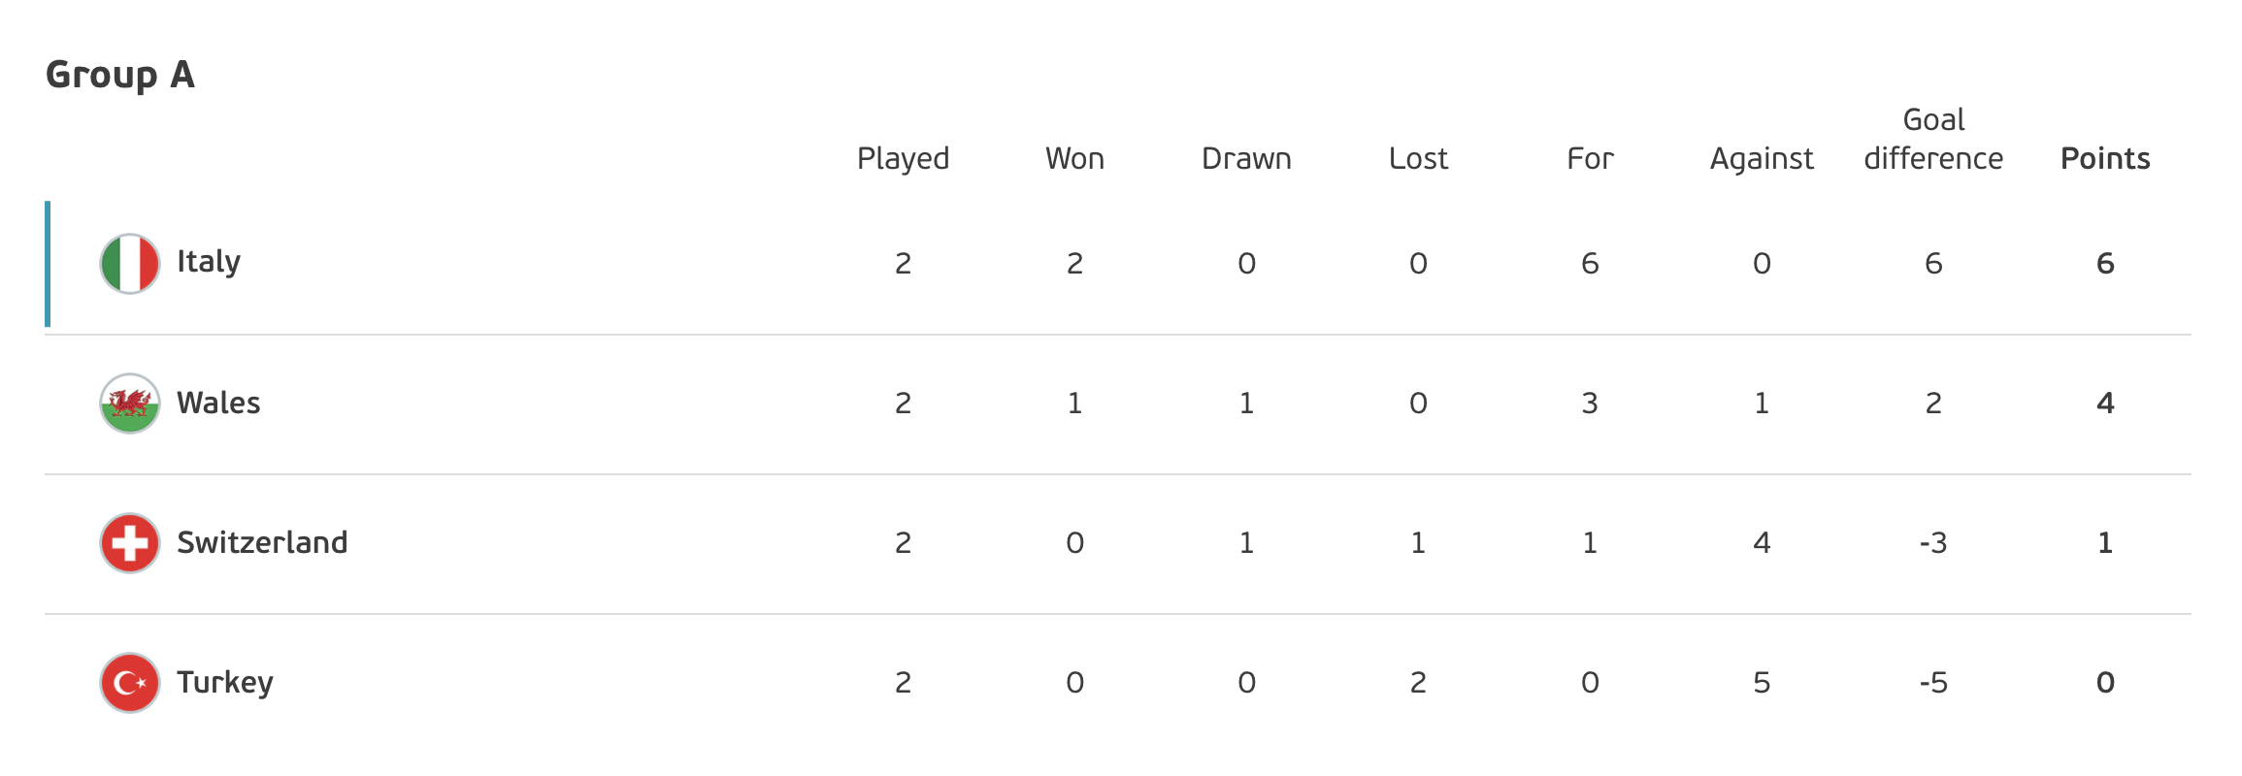The width and height of the screenshot is (2242, 776).
Task: Click the Italy flag icon
Action: click(x=130, y=263)
